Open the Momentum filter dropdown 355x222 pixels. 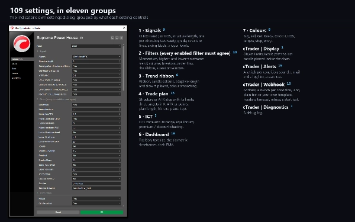pos(96,105)
